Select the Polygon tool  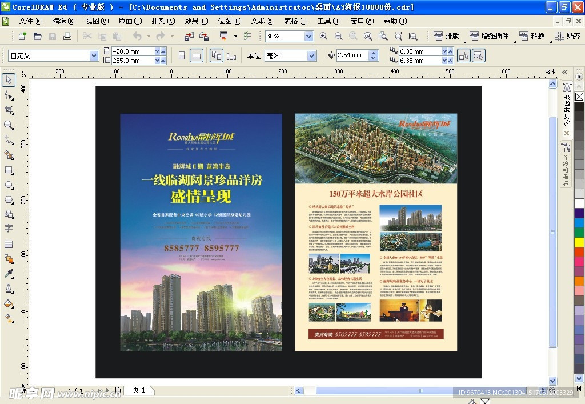9,199
